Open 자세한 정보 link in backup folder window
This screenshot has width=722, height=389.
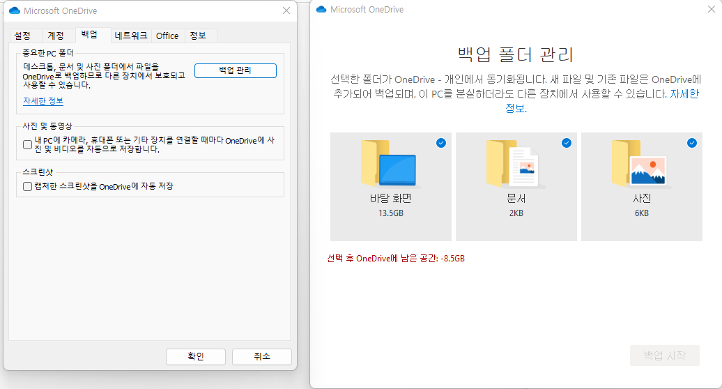(684, 94)
